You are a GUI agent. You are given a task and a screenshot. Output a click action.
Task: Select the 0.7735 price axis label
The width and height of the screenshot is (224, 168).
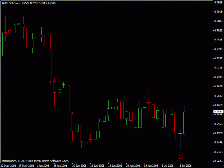point(218,68)
